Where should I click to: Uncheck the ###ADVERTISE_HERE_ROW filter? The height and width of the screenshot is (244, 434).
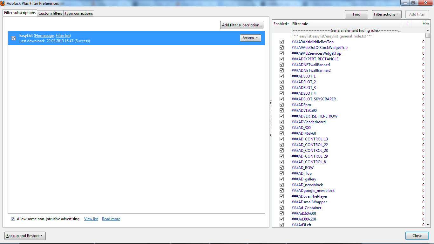pyautogui.click(x=281, y=116)
